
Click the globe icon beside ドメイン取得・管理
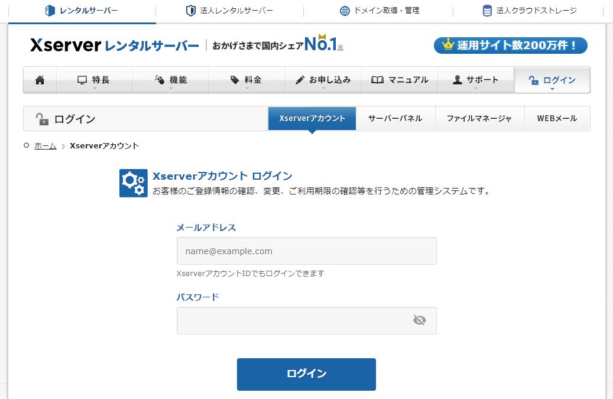(x=345, y=11)
